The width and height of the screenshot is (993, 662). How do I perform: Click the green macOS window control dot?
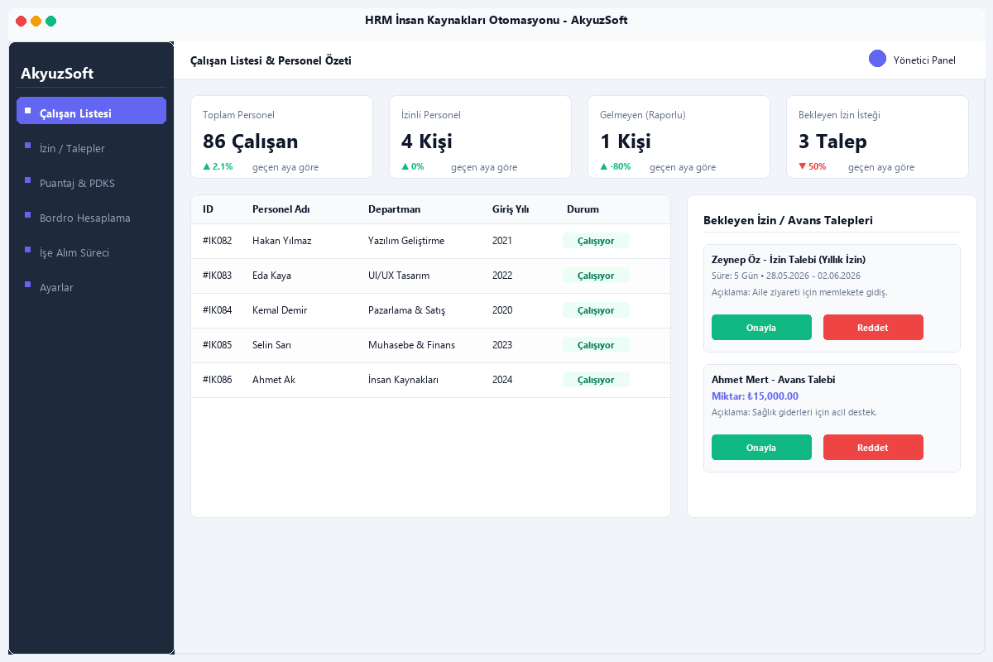tap(50, 21)
